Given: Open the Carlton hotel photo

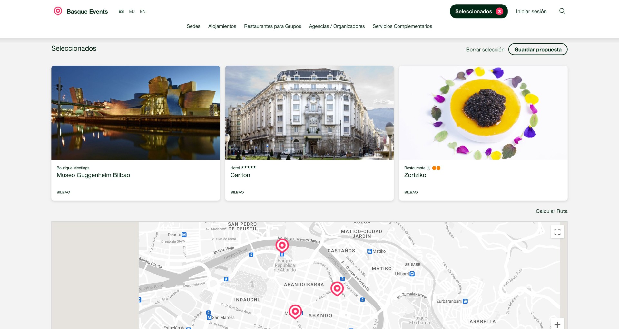Looking at the screenshot, I should [309, 113].
